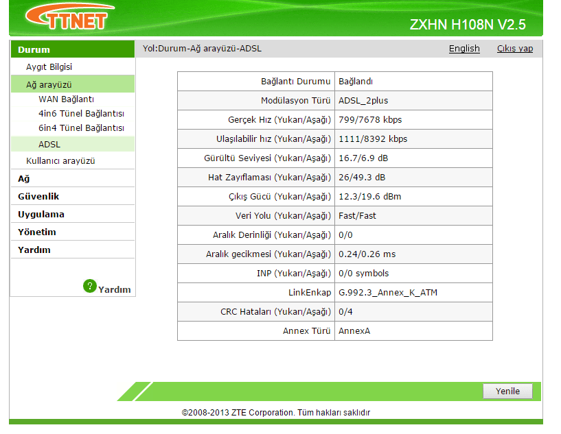Switch language with English link
The image size is (561, 434).
(x=464, y=48)
